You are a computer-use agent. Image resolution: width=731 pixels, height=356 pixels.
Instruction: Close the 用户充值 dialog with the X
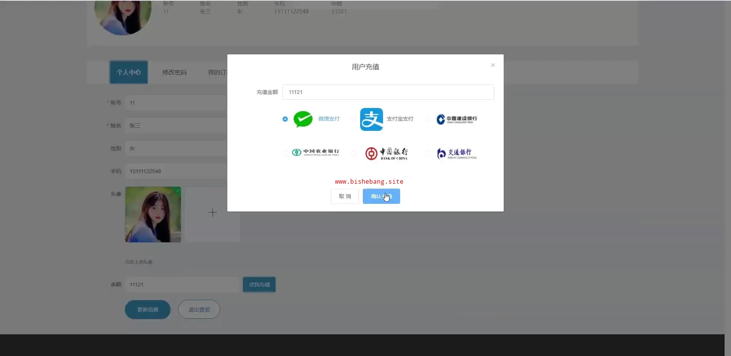click(x=493, y=65)
